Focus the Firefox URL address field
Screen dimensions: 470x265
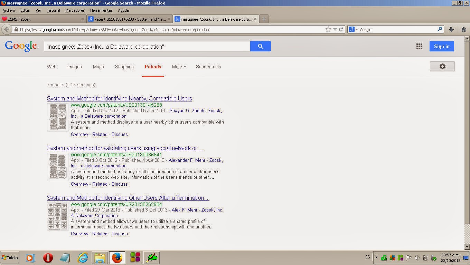172,30
